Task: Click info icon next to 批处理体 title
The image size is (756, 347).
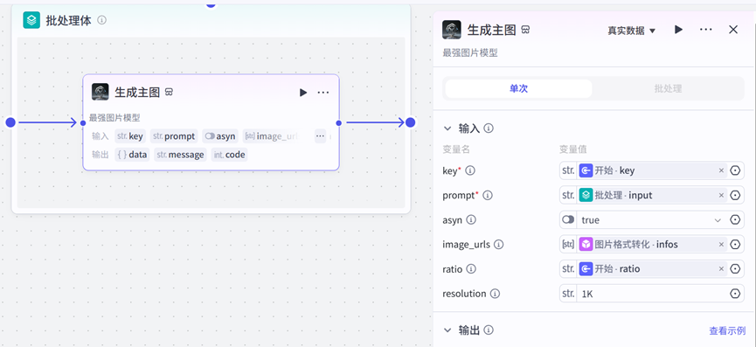Action: (101, 20)
